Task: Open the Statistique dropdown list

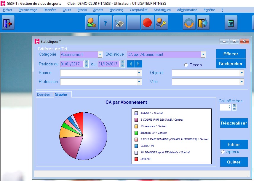Action: [203, 54]
